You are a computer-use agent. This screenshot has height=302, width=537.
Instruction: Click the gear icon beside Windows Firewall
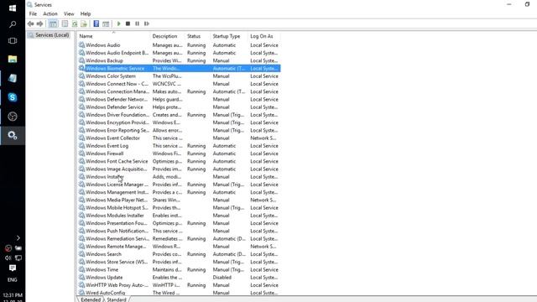click(x=81, y=154)
